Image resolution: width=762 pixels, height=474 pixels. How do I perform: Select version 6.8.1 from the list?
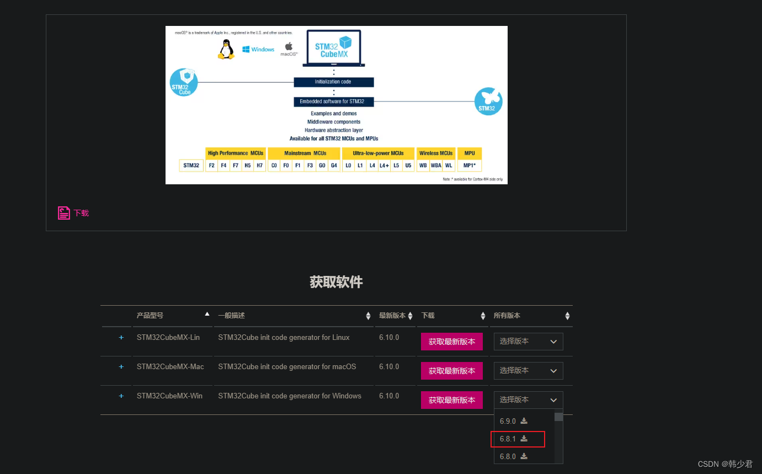(508, 439)
